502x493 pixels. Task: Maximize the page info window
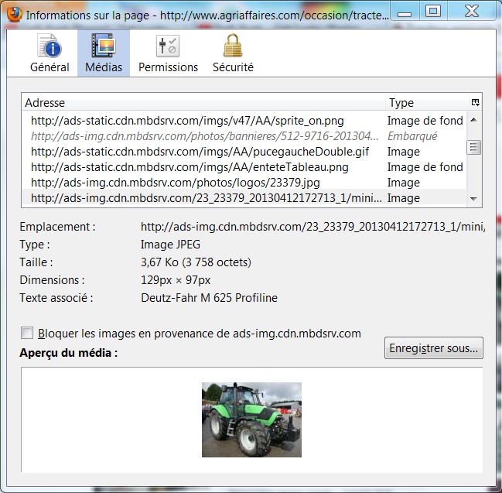pos(433,12)
